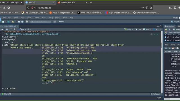
Task: Switch to the Nueva pestaña browser tab
Action: tap(72, 3)
